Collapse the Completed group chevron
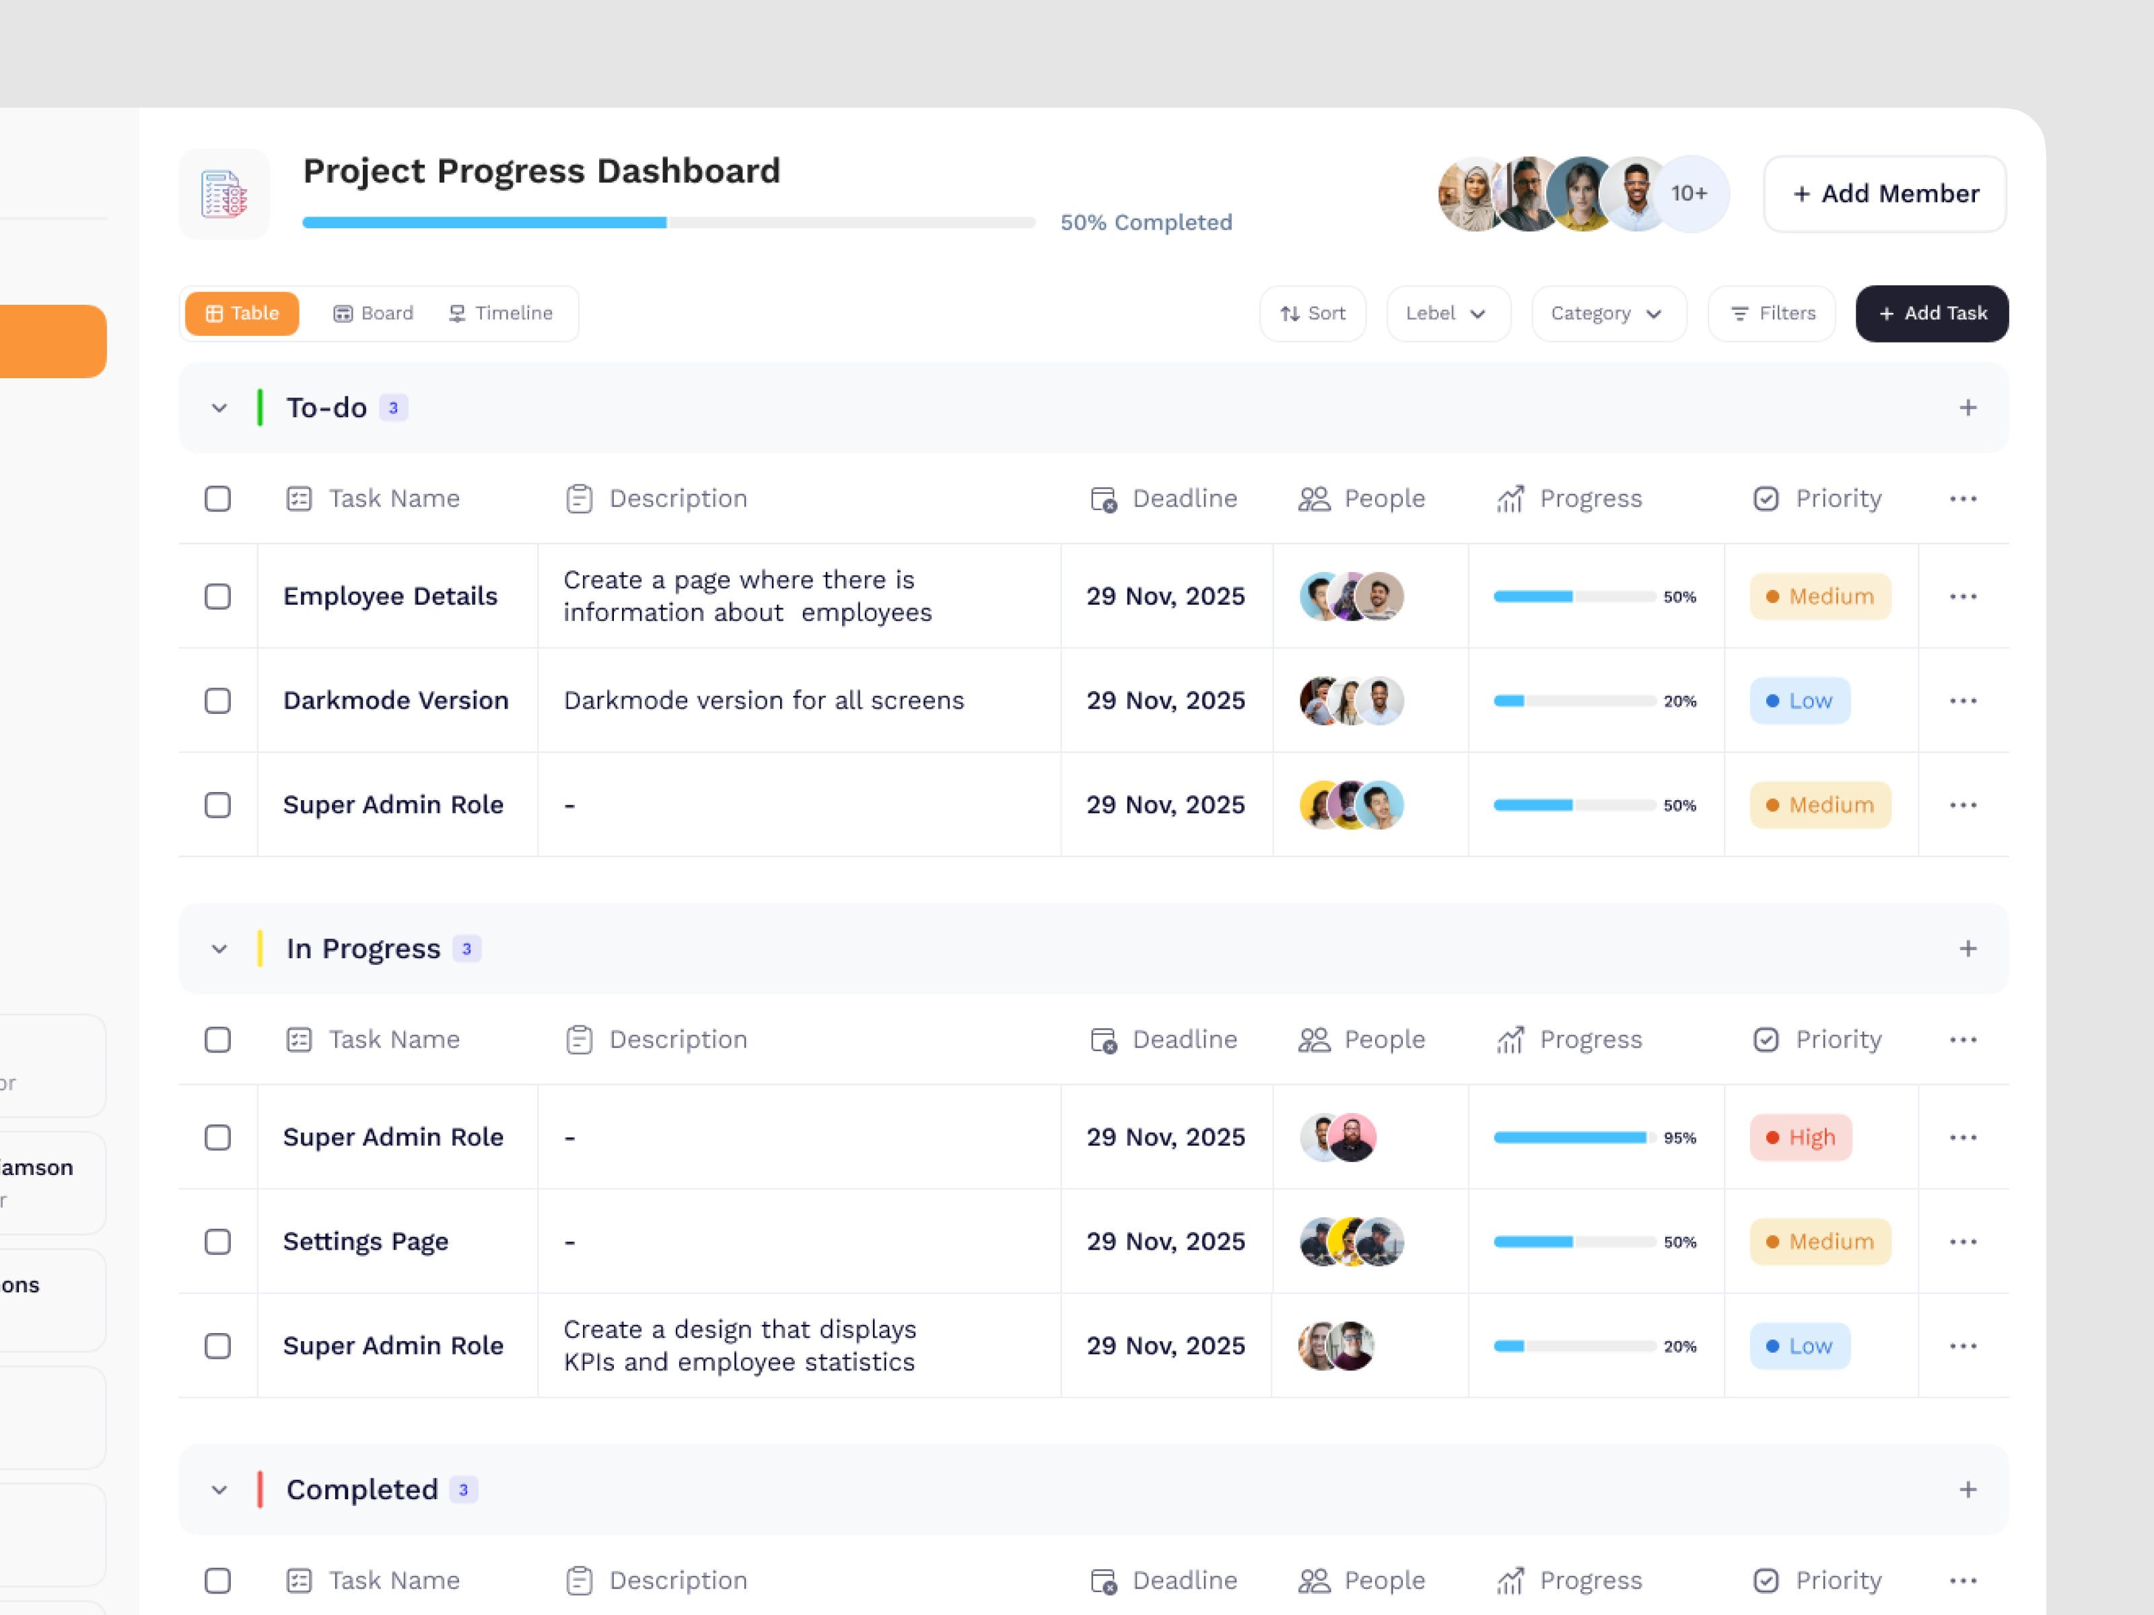The image size is (2154, 1615). tap(219, 1491)
